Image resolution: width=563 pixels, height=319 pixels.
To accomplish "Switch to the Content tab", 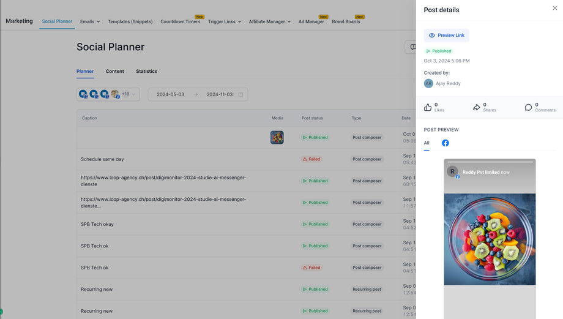I will coord(114,71).
